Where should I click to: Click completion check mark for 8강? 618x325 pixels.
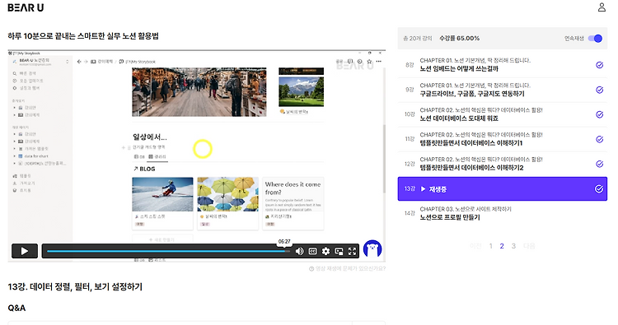coord(599,65)
